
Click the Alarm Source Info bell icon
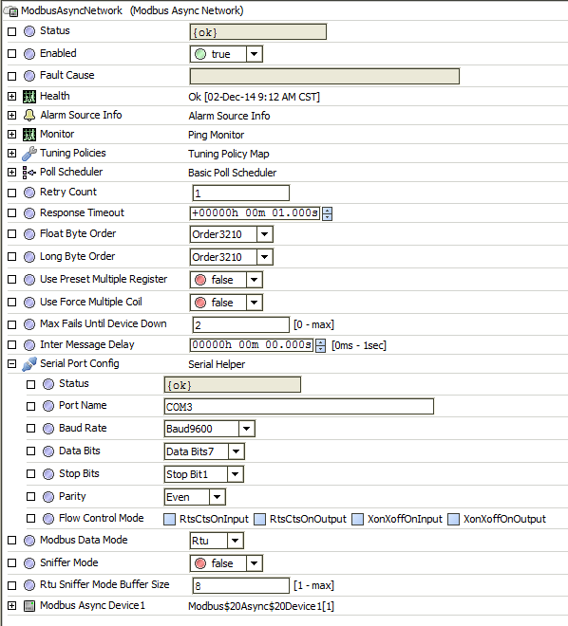29,116
